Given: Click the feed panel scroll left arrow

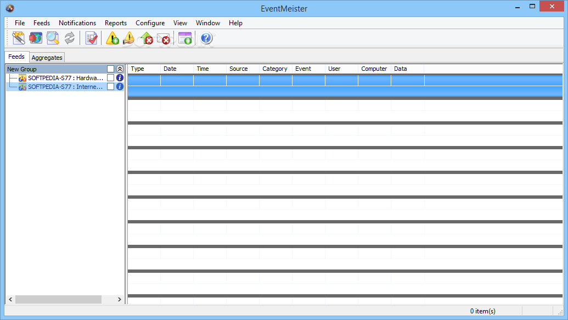Looking at the screenshot, I should click(x=10, y=299).
